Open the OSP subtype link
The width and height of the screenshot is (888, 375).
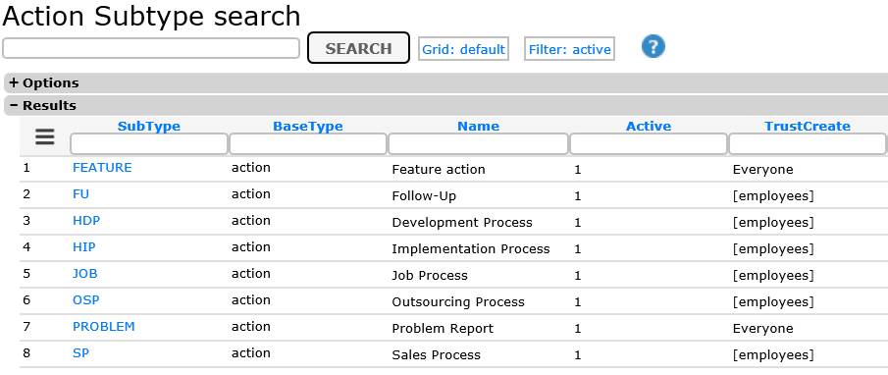85,300
